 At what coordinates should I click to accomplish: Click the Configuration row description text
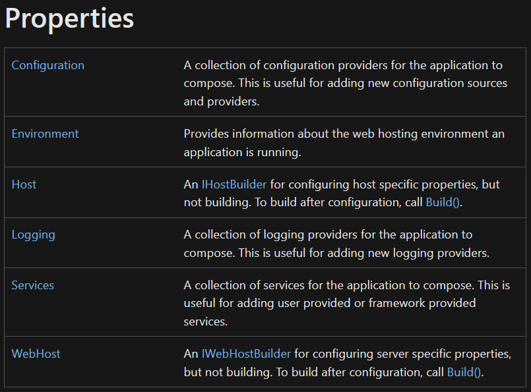pyautogui.click(x=346, y=83)
